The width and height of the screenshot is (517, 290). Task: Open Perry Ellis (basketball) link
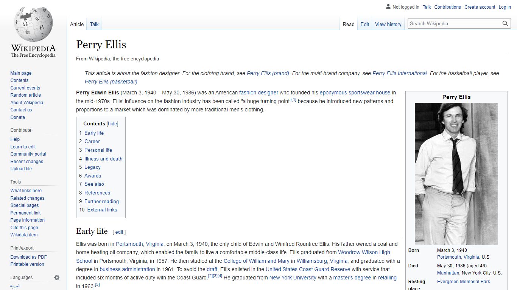click(x=111, y=82)
